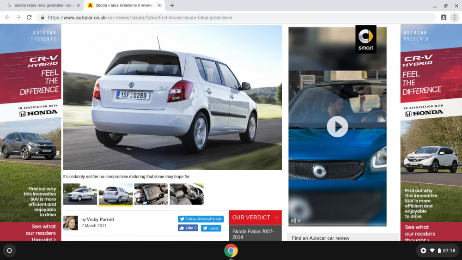Image resolution: width=462 pixels, height=260 pixels.
Task: Click the address bar URL
Action: 140,18
